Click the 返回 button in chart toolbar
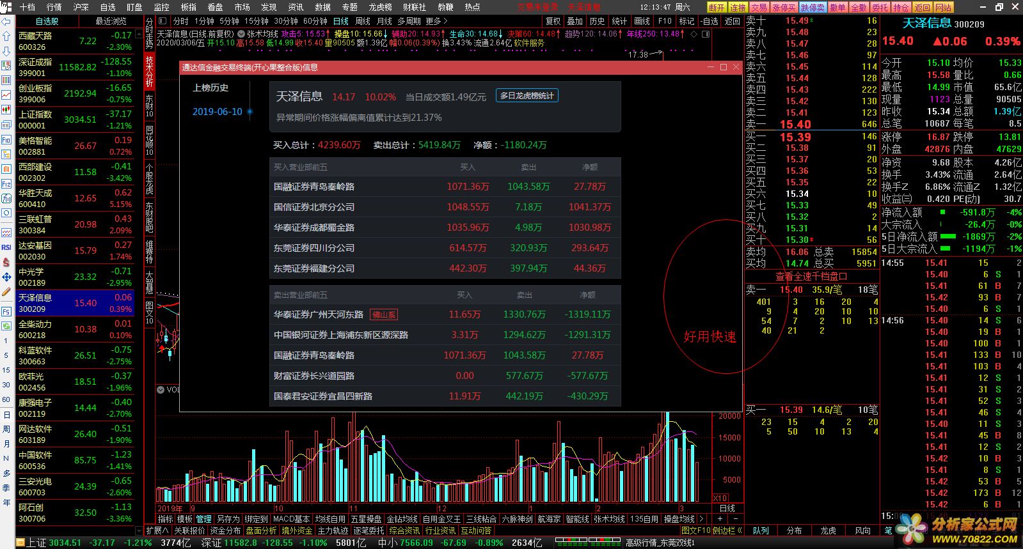 coord(733,21)
